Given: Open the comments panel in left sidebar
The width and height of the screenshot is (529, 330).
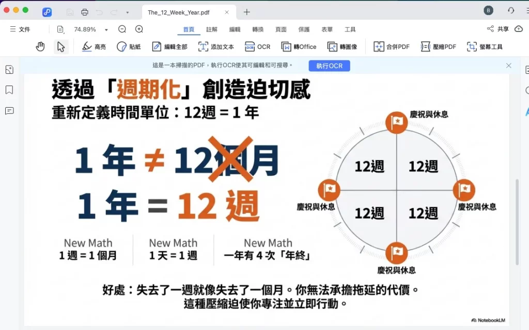Looking at the screenshot, I should [9, 111].
